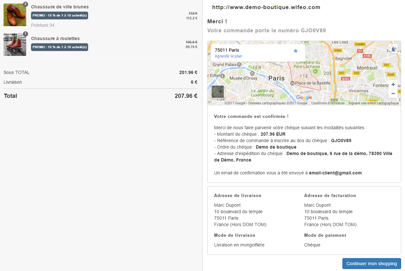Click the Livraison cost 6 €
405x271 pixels.
coord(194,82)
